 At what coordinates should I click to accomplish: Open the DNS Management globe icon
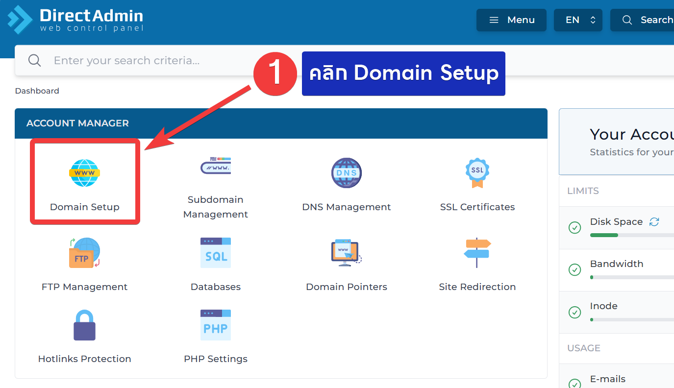coord(346,173)
